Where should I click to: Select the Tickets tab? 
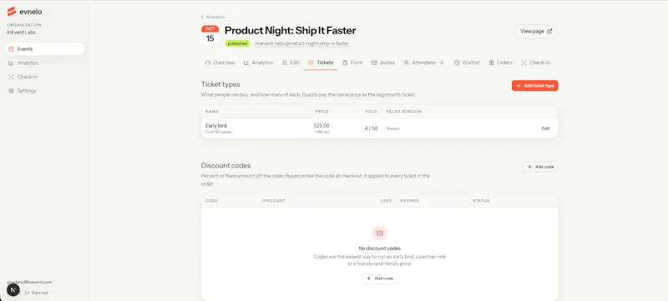click(x=321, y=63)
